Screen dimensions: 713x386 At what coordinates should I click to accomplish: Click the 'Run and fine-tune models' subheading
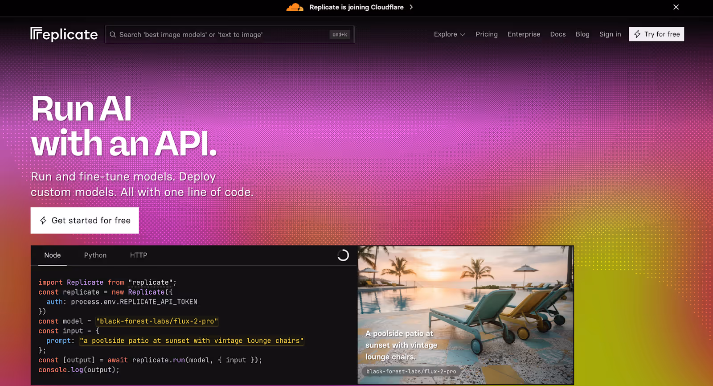point(142,185)
